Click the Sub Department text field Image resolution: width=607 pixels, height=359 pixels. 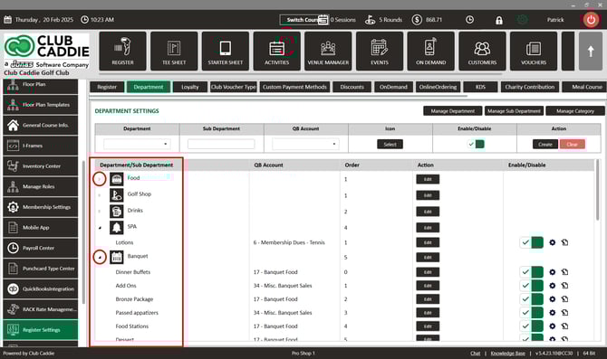coord(221,144)
